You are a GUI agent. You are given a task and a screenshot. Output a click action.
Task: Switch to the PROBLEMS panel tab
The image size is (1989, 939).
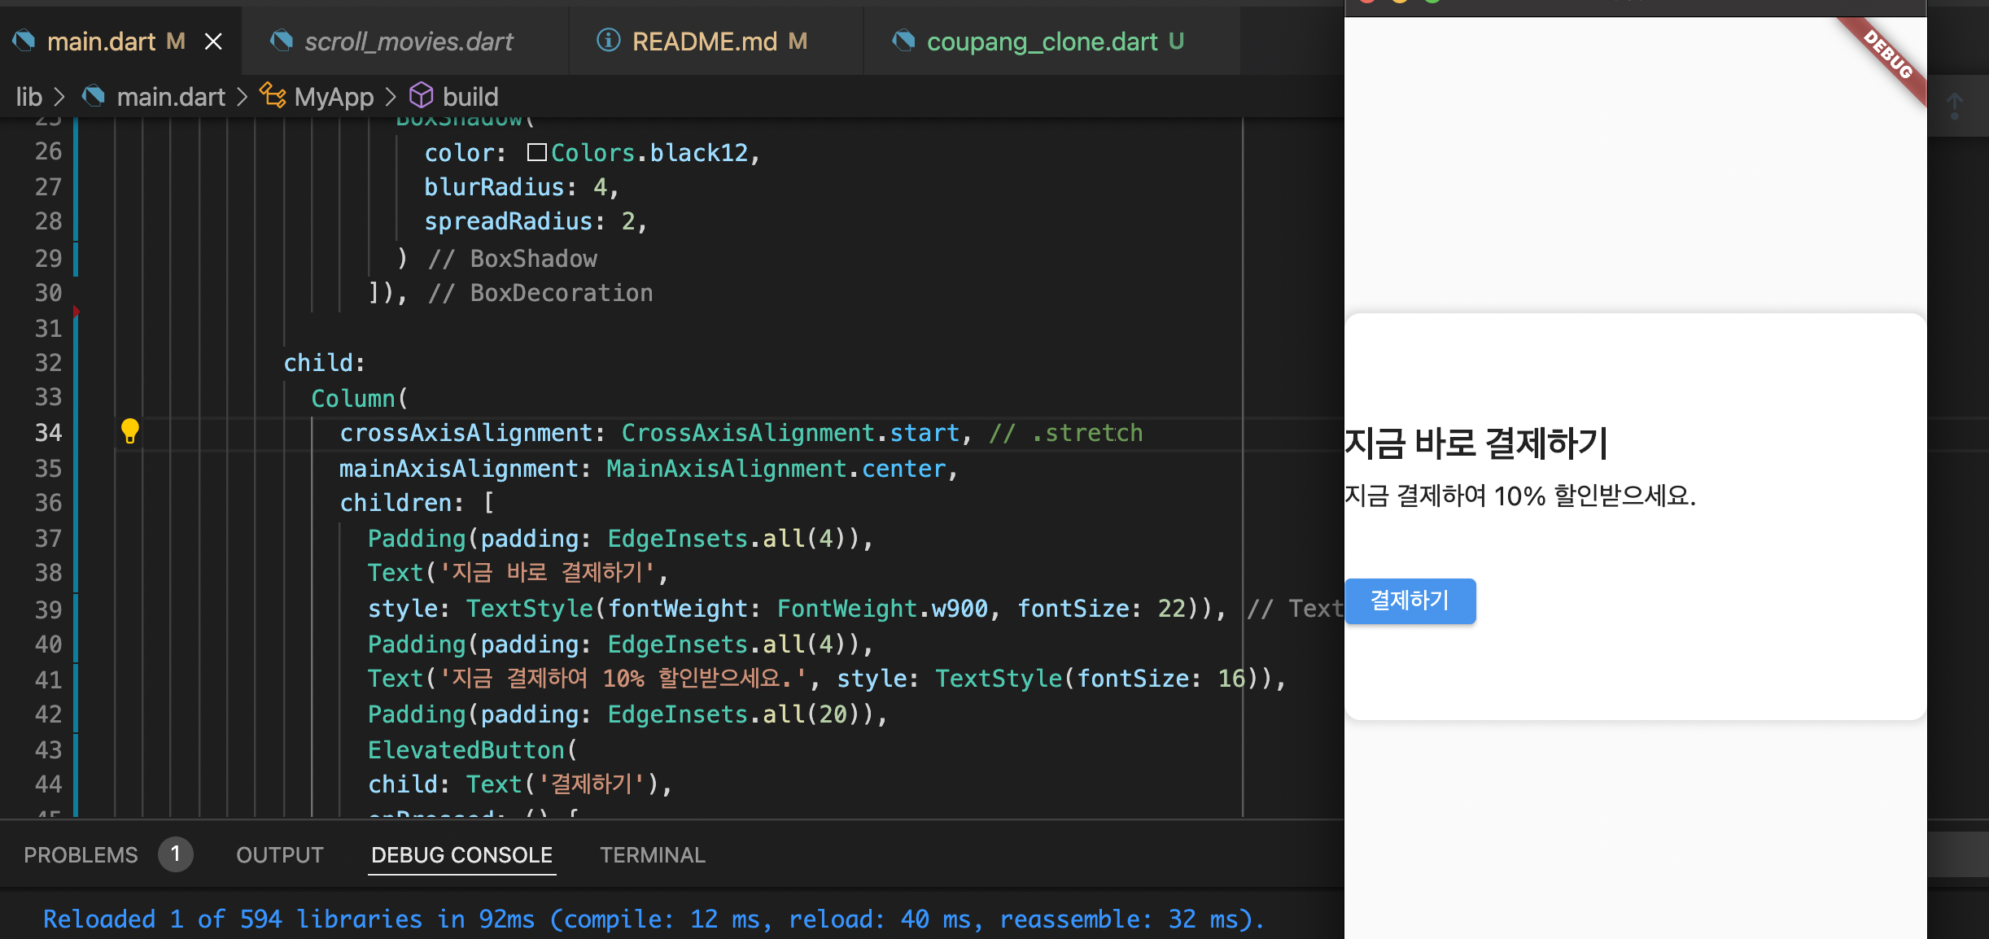tap(81, 855)
